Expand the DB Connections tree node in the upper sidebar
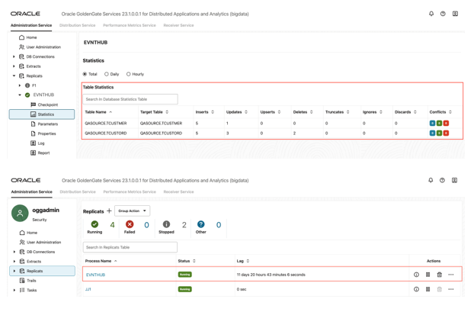474x312 pixels. [14, 56]
